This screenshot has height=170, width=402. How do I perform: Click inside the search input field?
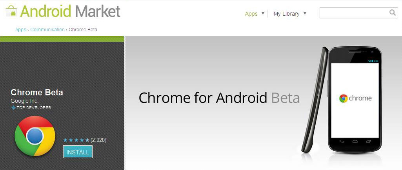[354, 13]
